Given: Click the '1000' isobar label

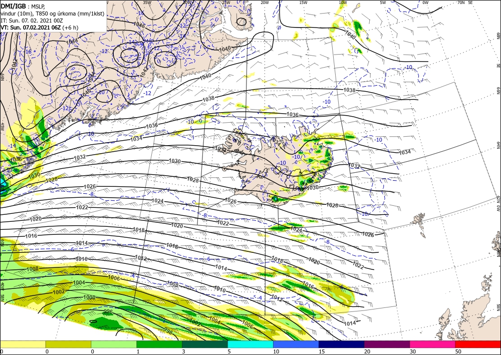Looking at the screenshot, I should tap(89, 297).
